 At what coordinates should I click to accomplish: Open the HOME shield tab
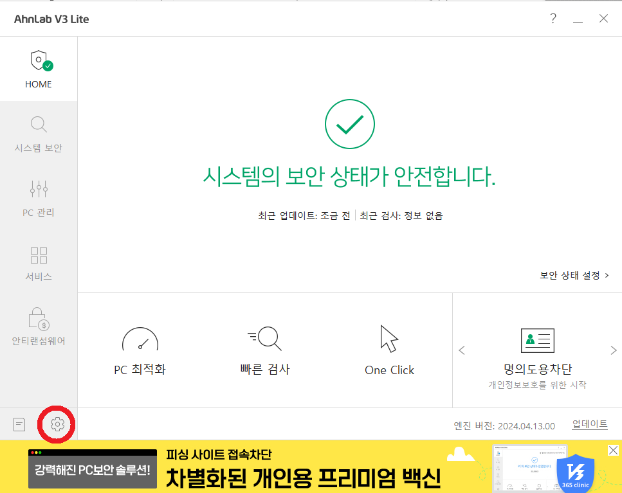(39, 69)
